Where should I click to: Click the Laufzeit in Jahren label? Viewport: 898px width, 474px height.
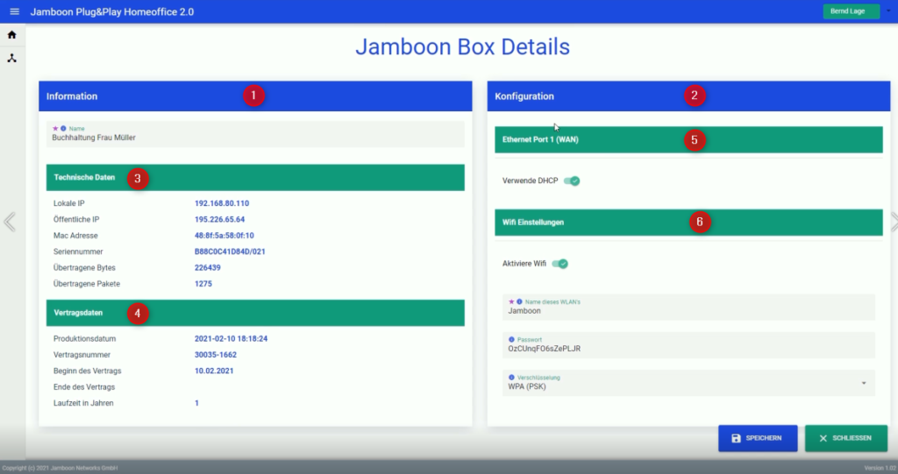(83, 403)
